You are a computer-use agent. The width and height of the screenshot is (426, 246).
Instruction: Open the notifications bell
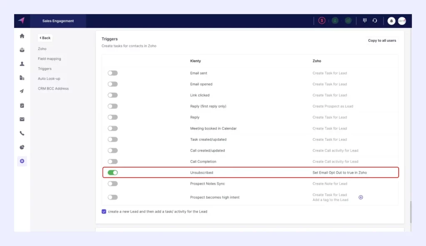(391, 21)
